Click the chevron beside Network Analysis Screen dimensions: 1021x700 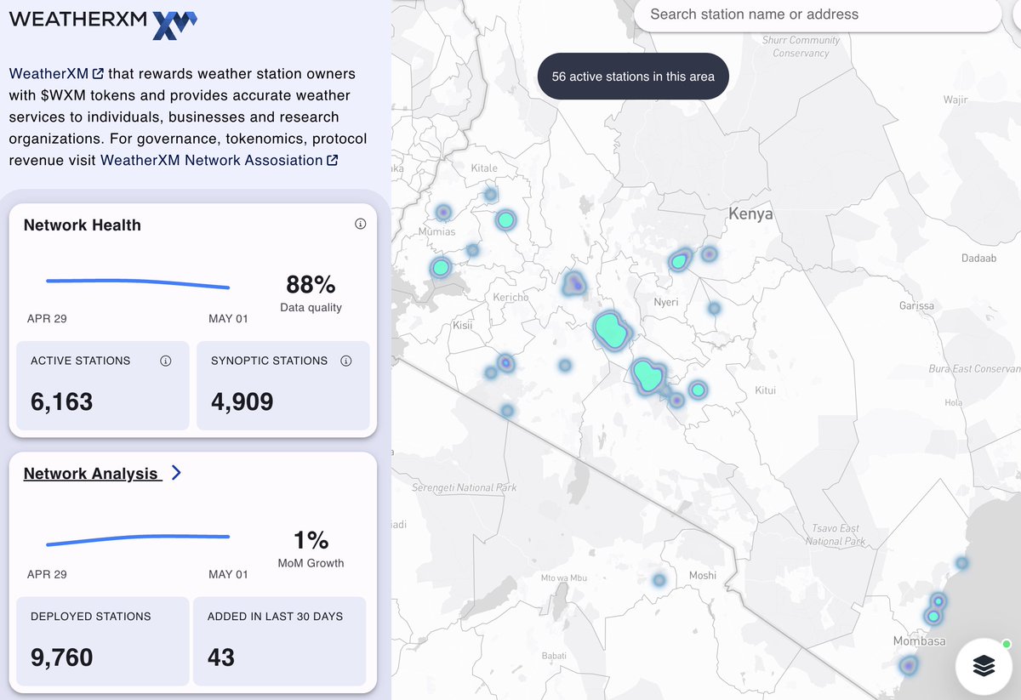(175, 473)
